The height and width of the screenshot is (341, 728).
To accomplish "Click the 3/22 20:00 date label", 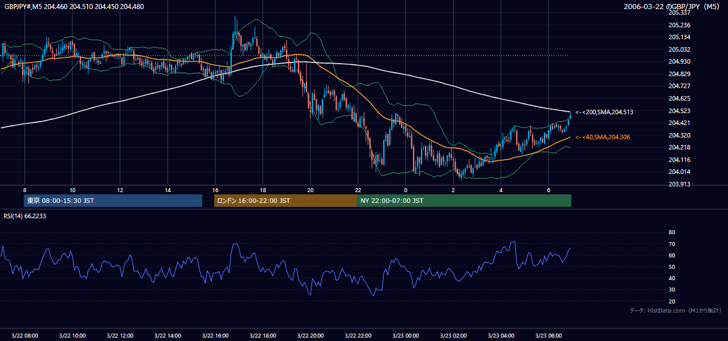I will (310, 335).
